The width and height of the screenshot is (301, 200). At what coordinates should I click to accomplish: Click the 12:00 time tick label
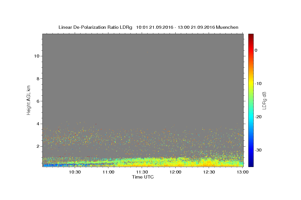175,172
